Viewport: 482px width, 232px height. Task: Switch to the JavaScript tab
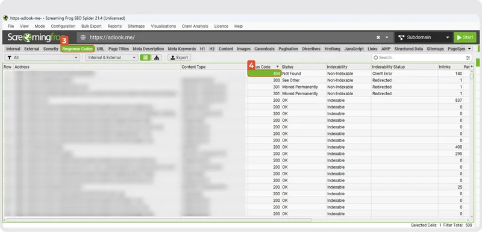(x=354, y=49)
